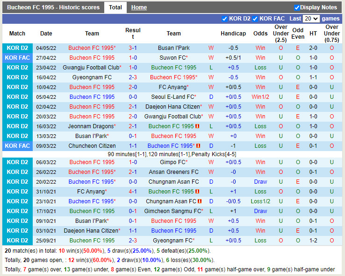
Task: Click the Bucheon FC 1995 Historic scores title
Action: (53, 7)
